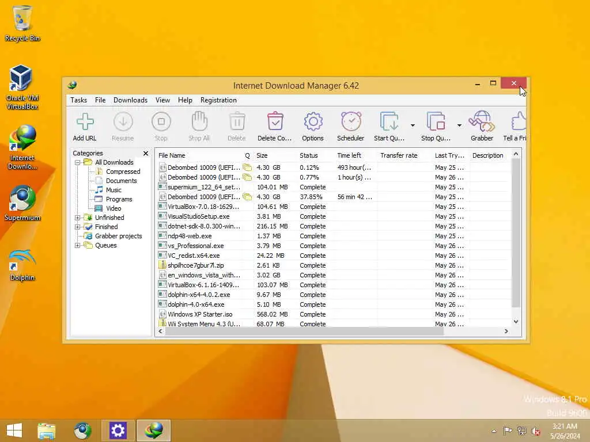Click IDM icon in the taskbar
The height and width of the screenshot is (442, 590).
(x=153, y=430)
